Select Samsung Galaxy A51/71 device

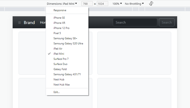point(67,74)
